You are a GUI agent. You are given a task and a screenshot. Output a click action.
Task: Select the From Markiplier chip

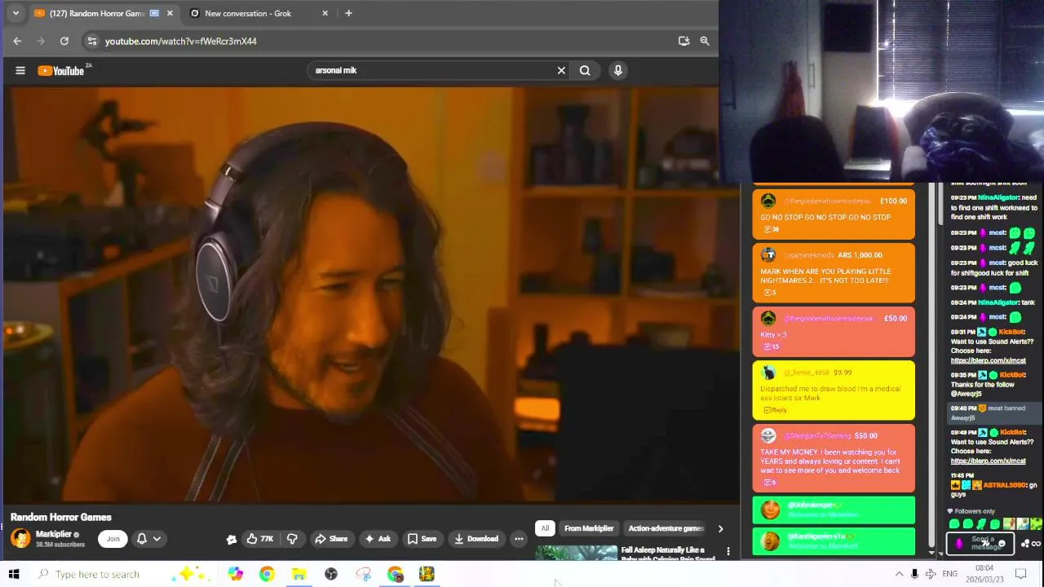click(x=589, y=528)
